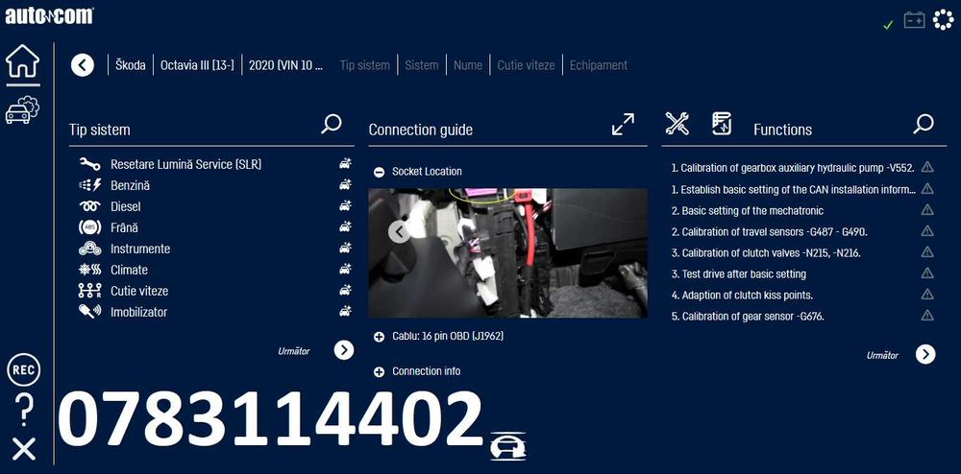The height and width of the screenshot is (474, 961).
Task: Select Echipament breadcrumb step
Action: pyautogui.click(x=599, y=65)
